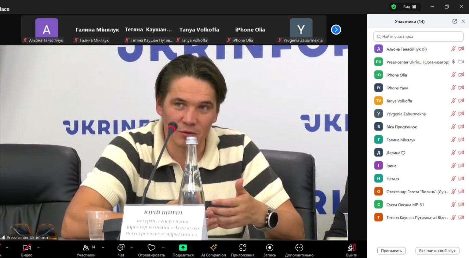Screen dimensions: 469x258
Task: Click the green Share screen icon
Action: click(x=183, y=248)
